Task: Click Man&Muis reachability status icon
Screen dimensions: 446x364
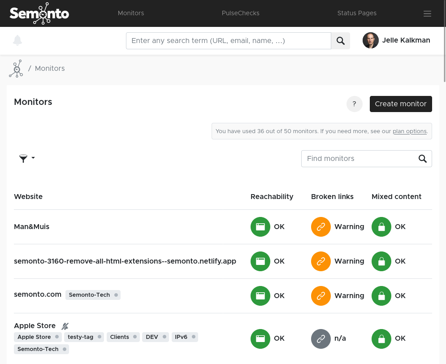Action: click(x=260, y=227)
